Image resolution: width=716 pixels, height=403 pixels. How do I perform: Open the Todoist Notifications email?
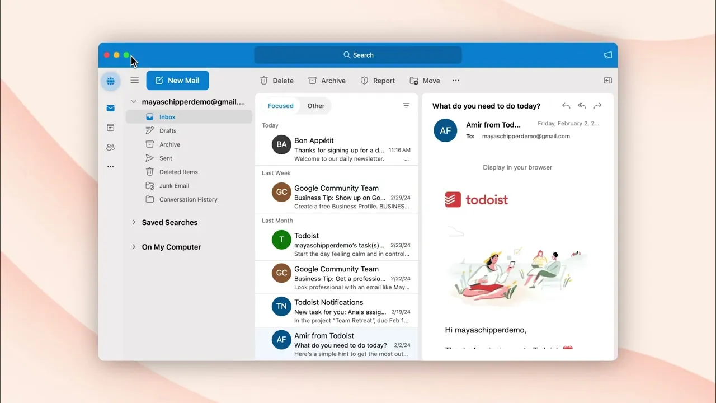tap(337, 311)
